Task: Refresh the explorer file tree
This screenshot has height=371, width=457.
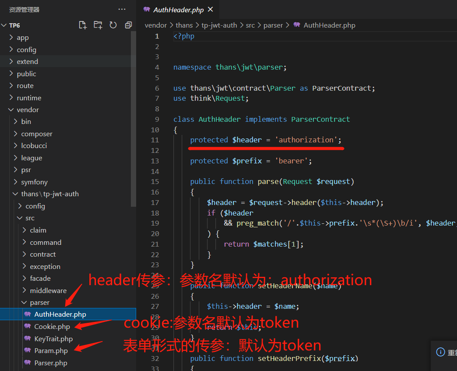Action: coord(113,25)
